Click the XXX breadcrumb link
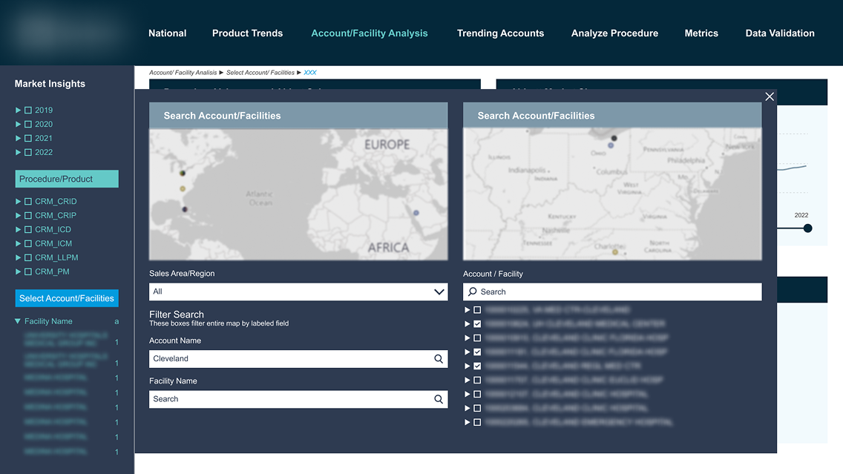 pyautogui.click(x=310, y=73)
